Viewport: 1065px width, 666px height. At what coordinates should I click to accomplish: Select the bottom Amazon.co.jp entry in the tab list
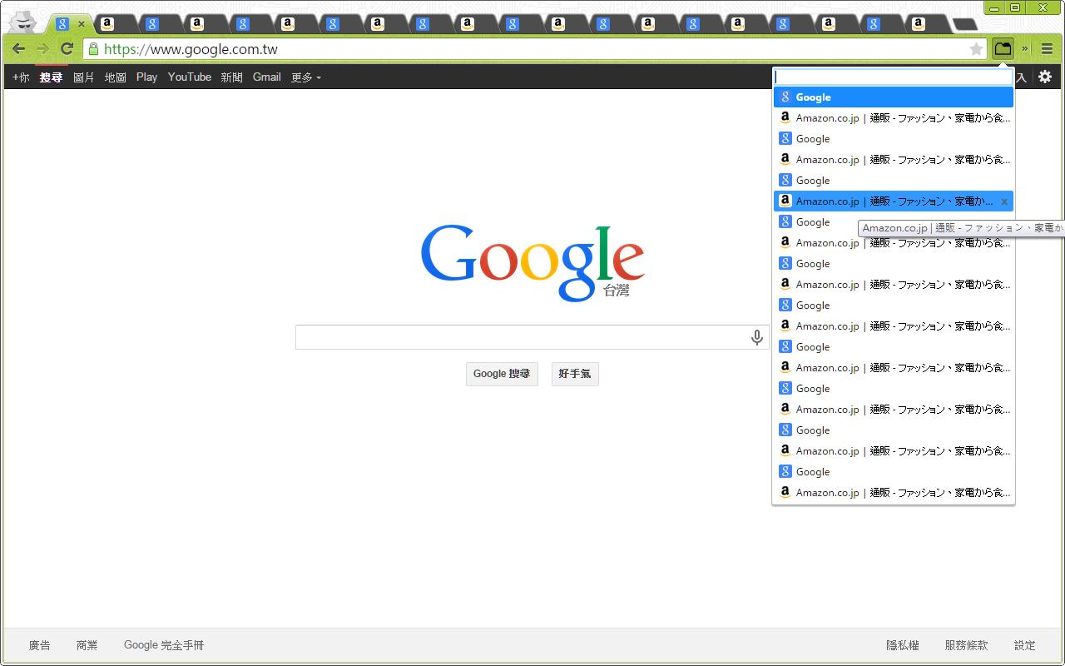click(894, 493)
